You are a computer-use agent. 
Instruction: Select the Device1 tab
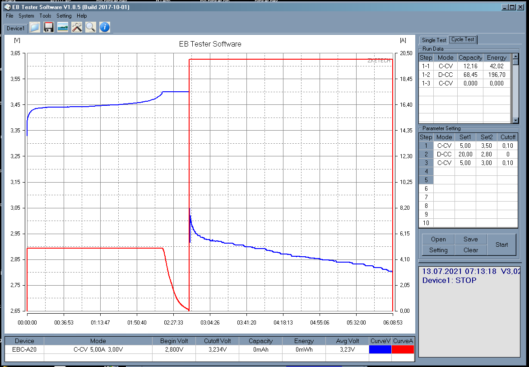[x=15, y=28]
